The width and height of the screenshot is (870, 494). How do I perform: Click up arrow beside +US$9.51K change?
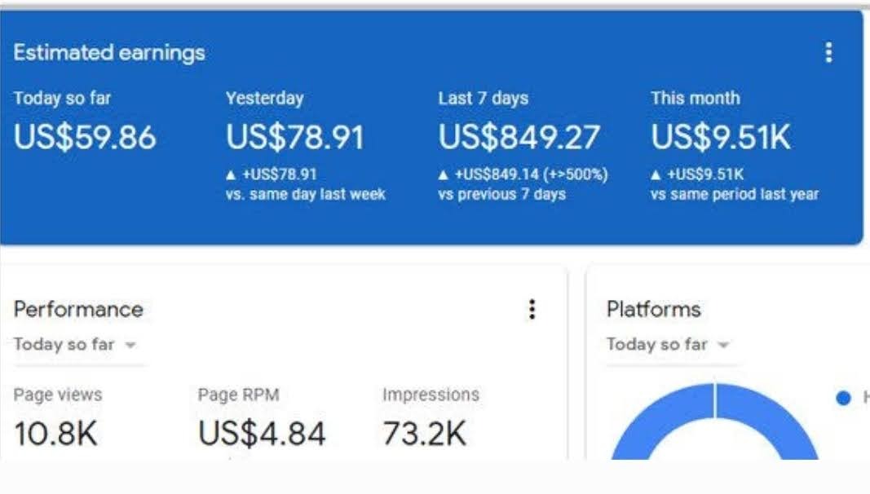click(x=656, y=174)
